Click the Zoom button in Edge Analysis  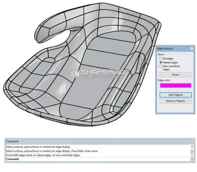point(176,75)
